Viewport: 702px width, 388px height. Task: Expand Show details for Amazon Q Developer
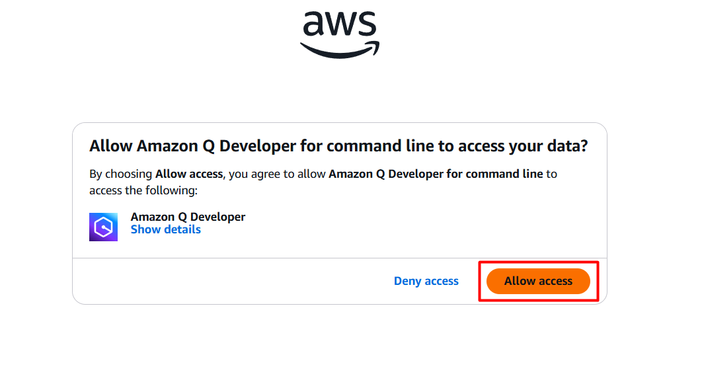[x=165, y=229]
